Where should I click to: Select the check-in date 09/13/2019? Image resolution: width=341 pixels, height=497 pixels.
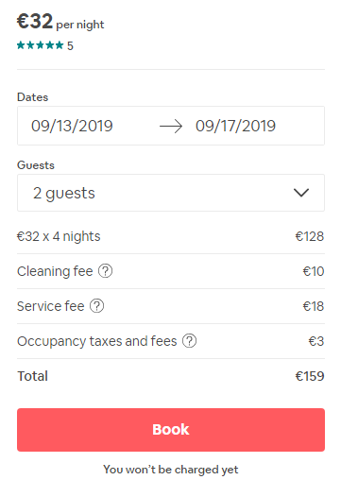tap(72, 127)
